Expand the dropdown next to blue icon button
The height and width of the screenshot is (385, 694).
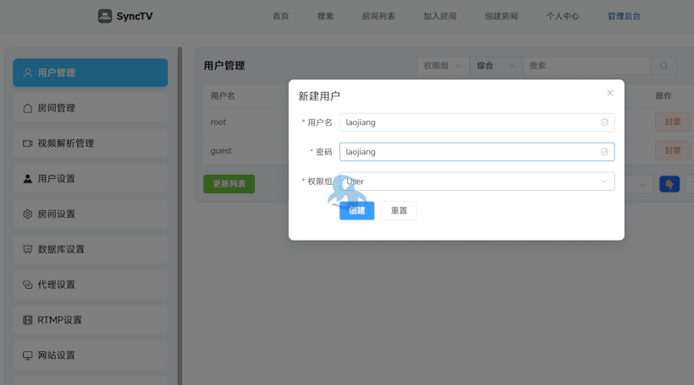point(640,184)
